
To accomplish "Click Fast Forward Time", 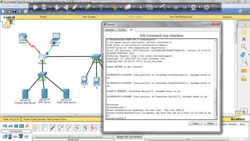I will 56,119.
